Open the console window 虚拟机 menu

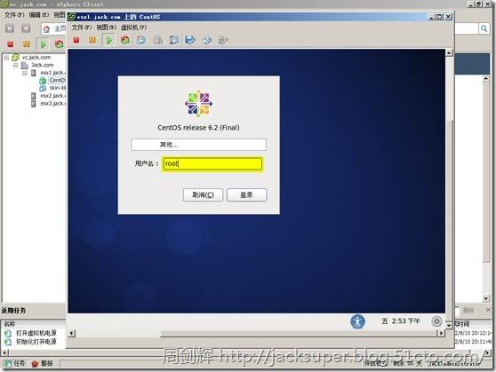134,28
